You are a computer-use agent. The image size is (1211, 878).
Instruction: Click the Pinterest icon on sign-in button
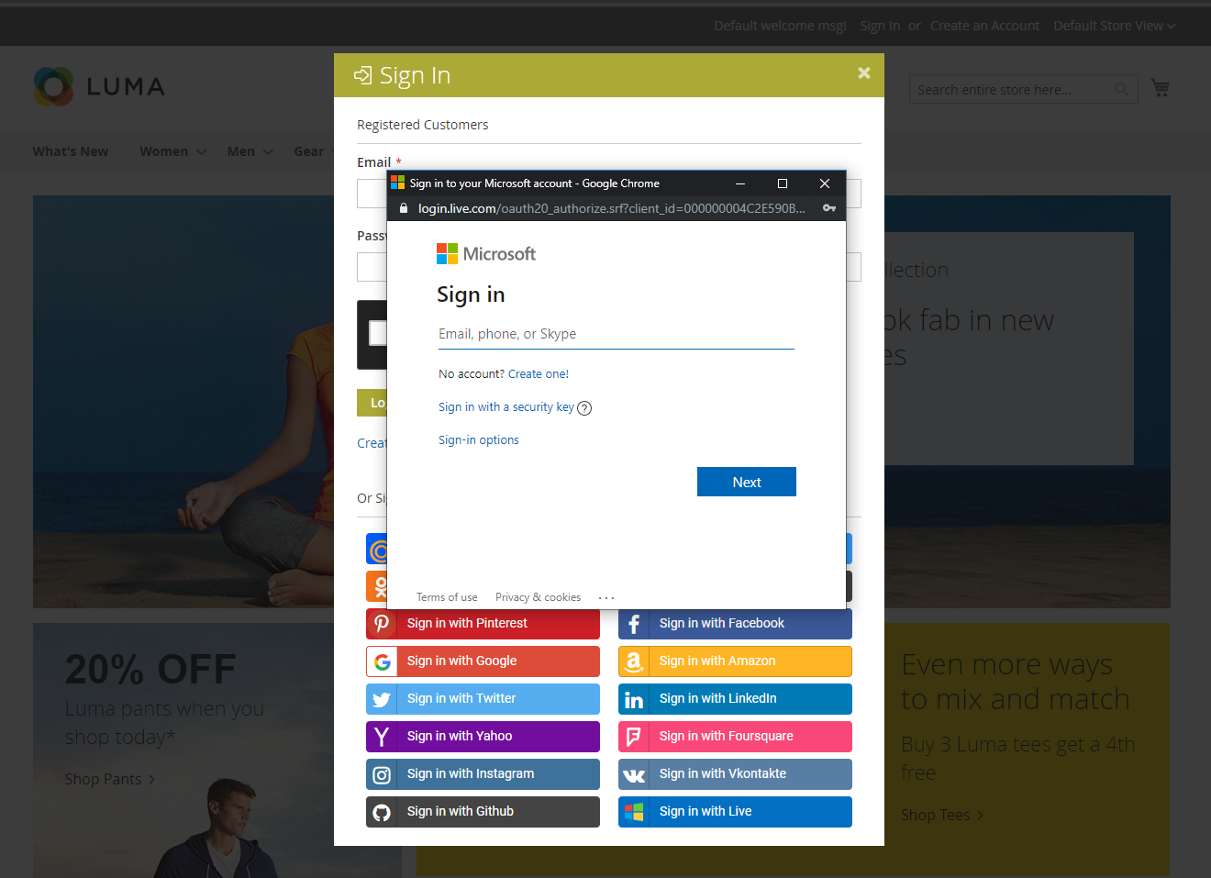click(x=382, y=623)
